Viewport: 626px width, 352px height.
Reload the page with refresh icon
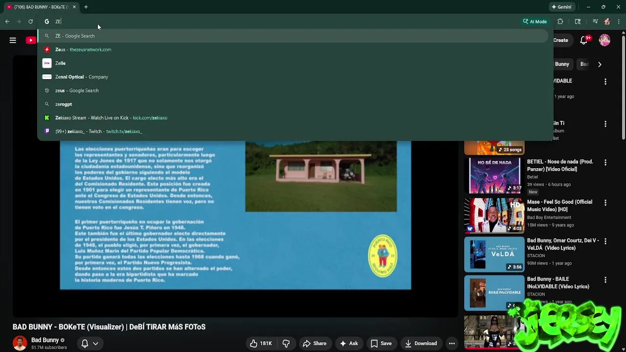click(30, 22)
